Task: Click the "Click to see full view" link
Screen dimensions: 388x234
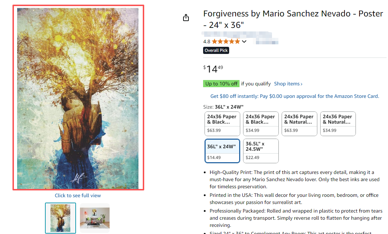Action: 78,195
